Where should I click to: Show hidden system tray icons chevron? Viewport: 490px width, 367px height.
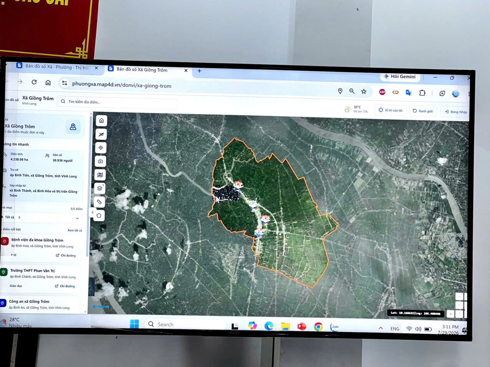click(381, 328)
